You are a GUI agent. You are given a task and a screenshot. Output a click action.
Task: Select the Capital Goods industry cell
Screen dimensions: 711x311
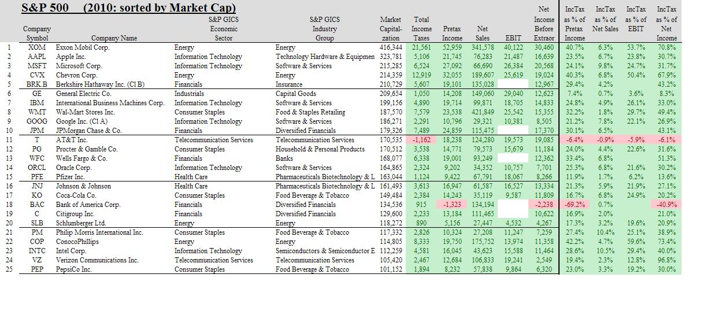point(296,94)
